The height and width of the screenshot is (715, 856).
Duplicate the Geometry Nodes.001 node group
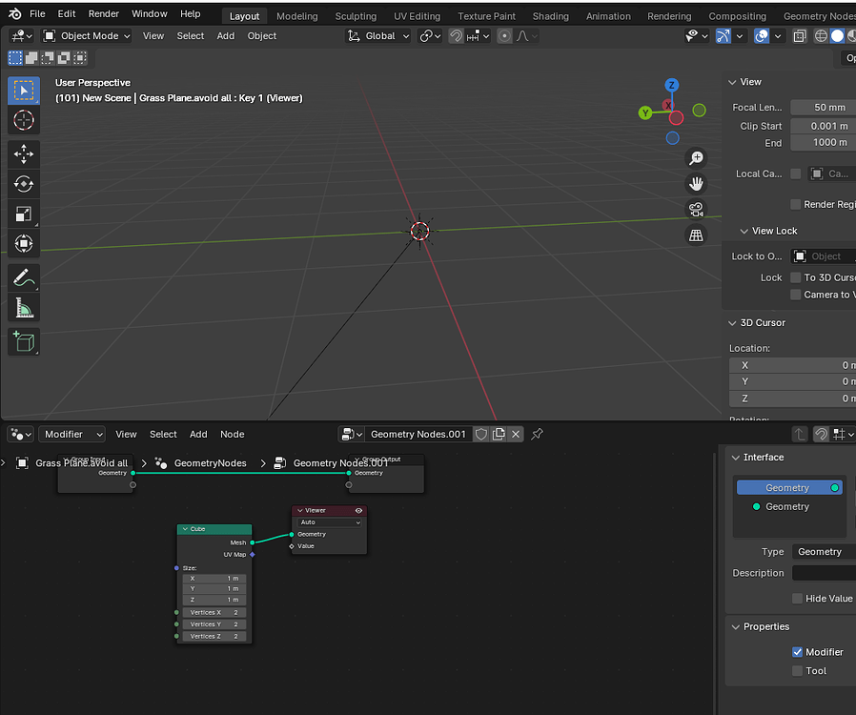point(499,435)
